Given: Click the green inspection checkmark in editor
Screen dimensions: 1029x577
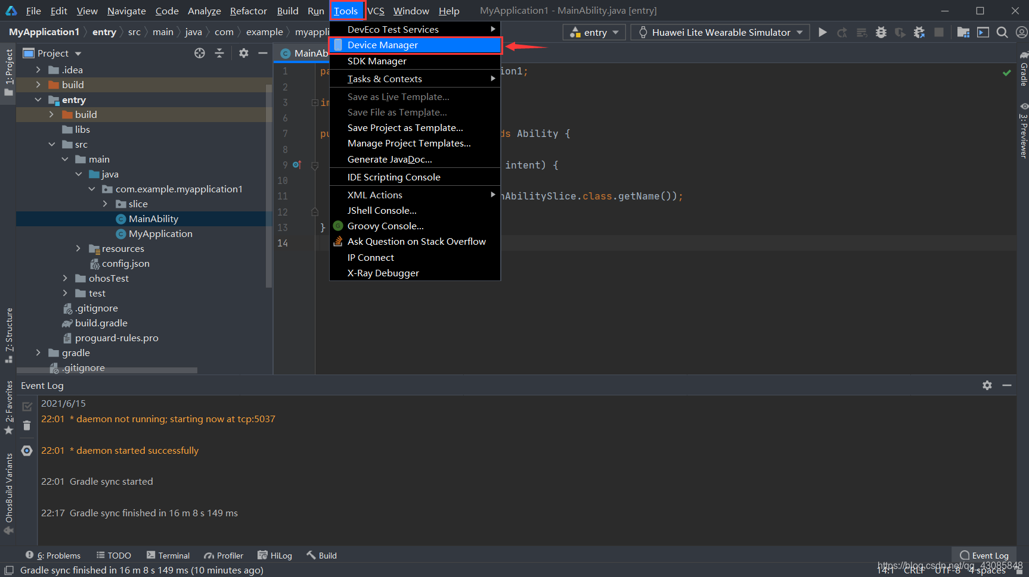Looking at the screenshot, I should point(1007,73).
